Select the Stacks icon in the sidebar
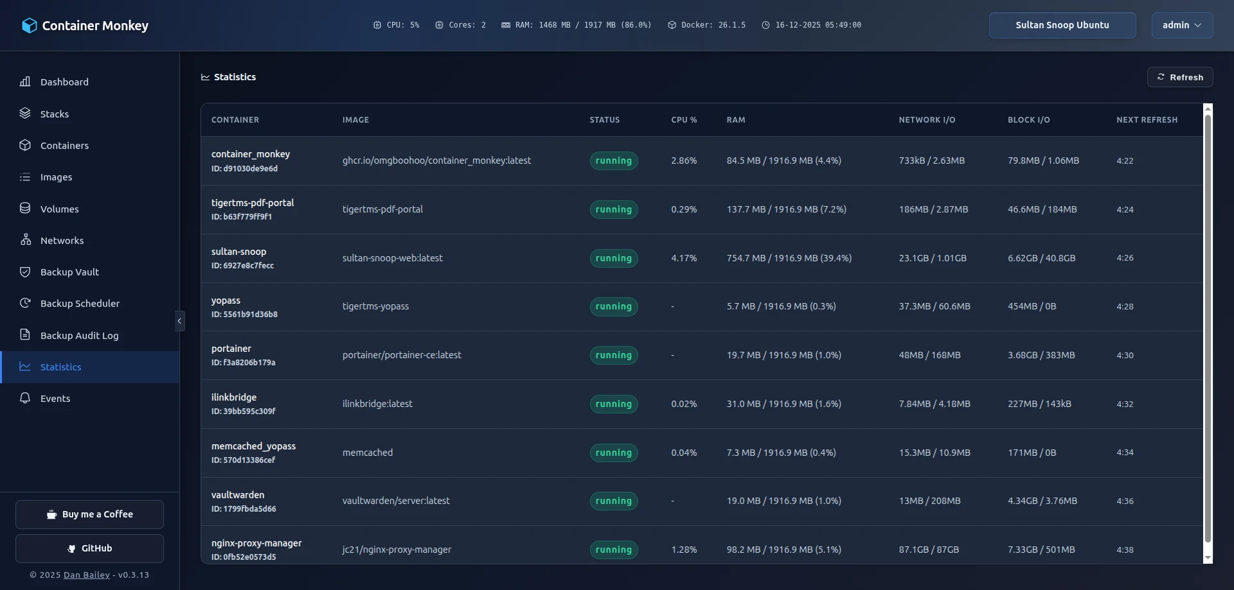 pyautogui.click(x=25, y=113)
